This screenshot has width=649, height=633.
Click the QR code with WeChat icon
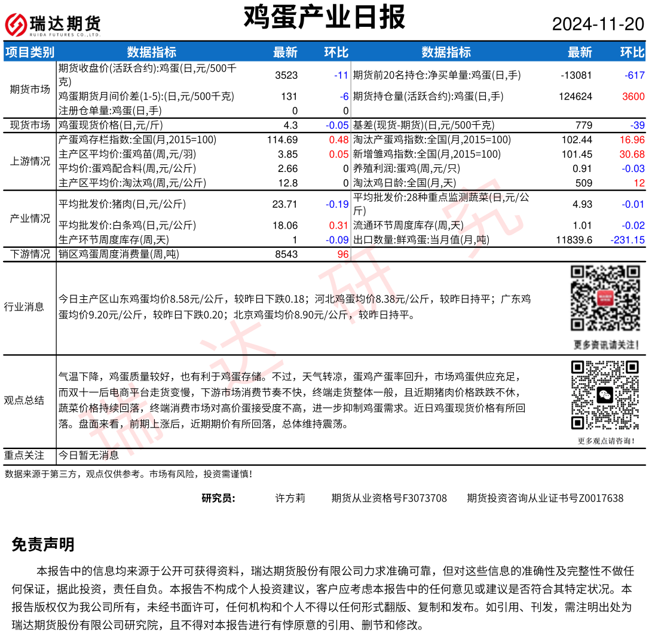605,395
